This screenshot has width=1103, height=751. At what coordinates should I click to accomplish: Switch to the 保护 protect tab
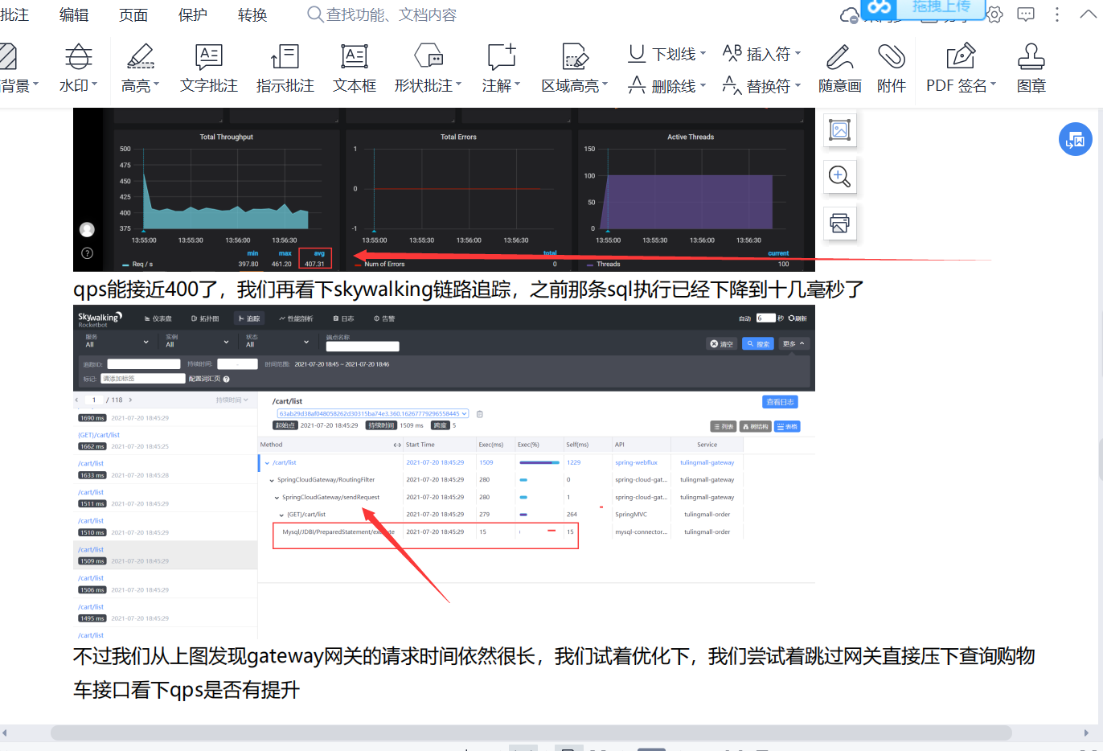click(193, 14)
